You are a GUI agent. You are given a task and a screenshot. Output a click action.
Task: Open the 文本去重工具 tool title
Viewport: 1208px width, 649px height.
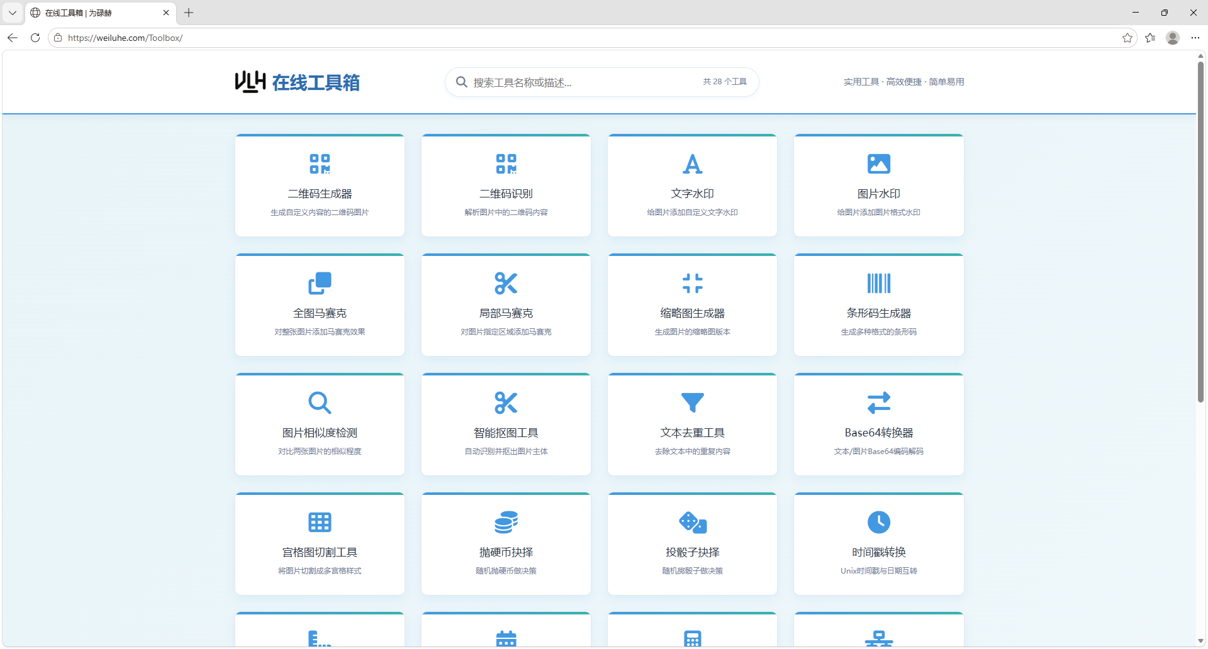pyautogui.click(x=692, y=433)
